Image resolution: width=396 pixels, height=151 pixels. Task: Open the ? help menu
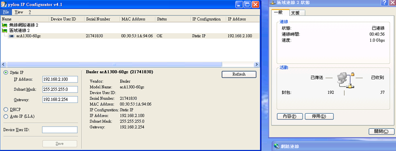pos(29,12)
